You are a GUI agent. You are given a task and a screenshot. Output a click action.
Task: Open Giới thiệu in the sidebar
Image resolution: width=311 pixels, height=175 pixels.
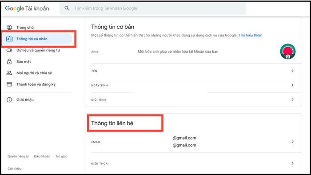click(x=25, y=99)
